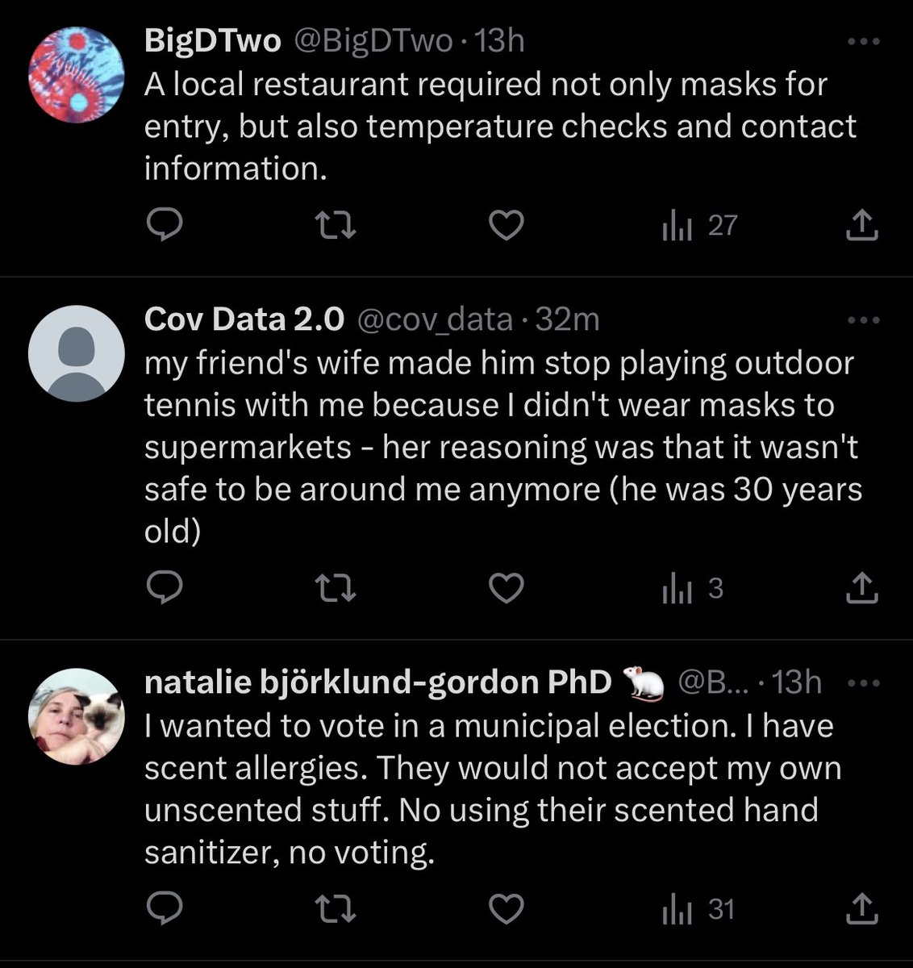
Task: Like BigDTwo's tweet about masks
Action: (507, 226)
